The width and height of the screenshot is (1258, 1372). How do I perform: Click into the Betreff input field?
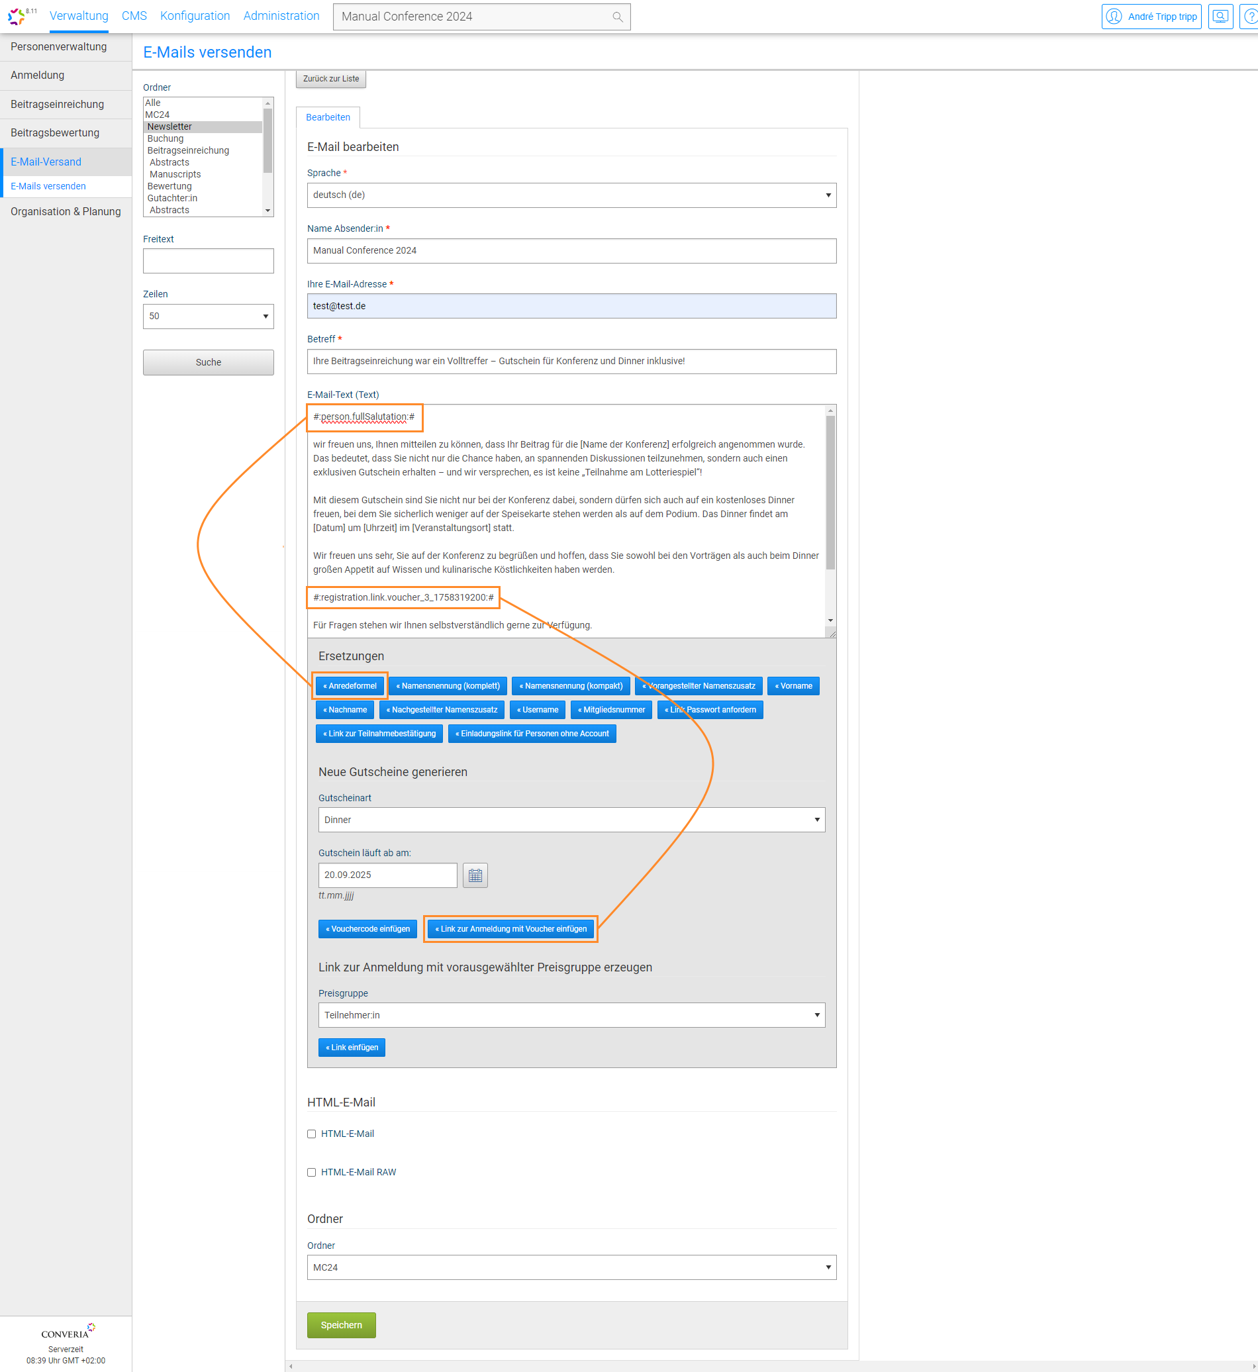click(x=571, y=362)
